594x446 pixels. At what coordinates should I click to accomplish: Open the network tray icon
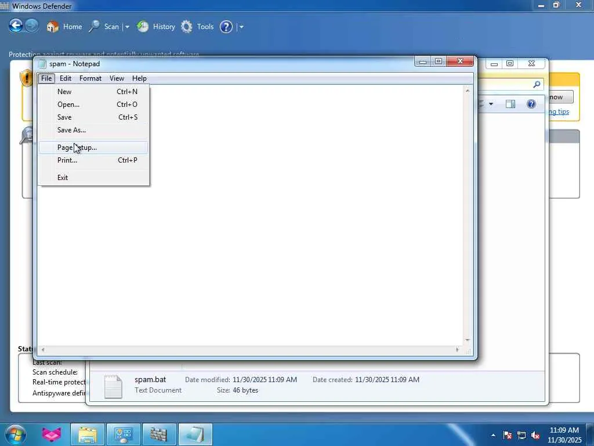tap(521, 436)
